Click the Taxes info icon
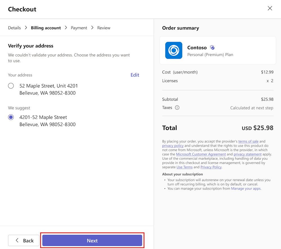This screenshot has width=281, height=249. pyautogui.click(x=177, y=107)
